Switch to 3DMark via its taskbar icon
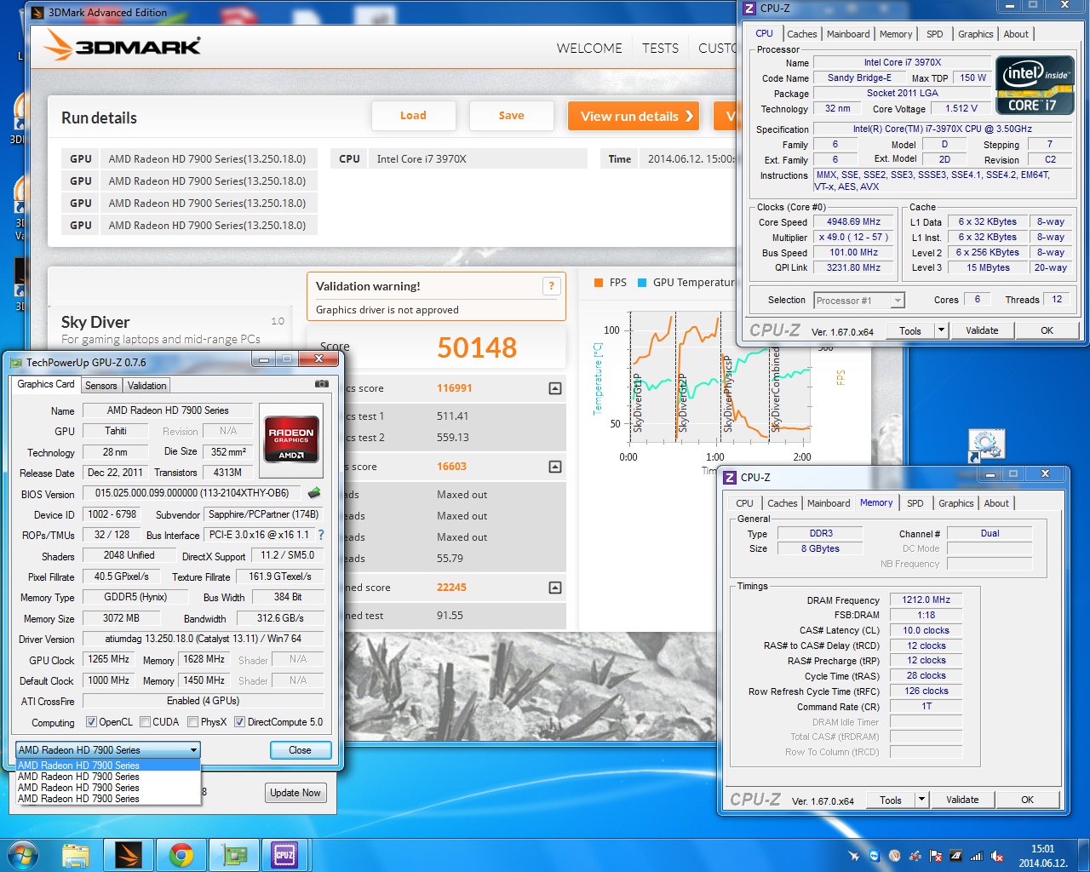The height and width of the screenshot is (872, 1090). click(x=129, y=854)
